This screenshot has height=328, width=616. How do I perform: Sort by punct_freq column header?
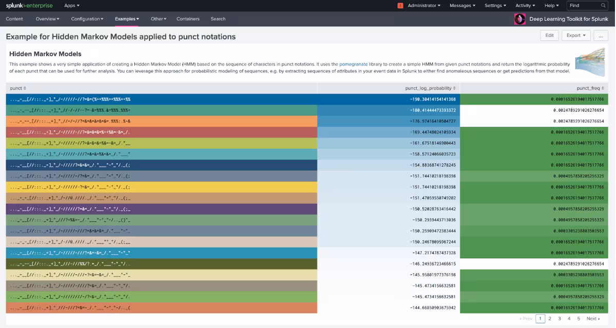(590, 88)
